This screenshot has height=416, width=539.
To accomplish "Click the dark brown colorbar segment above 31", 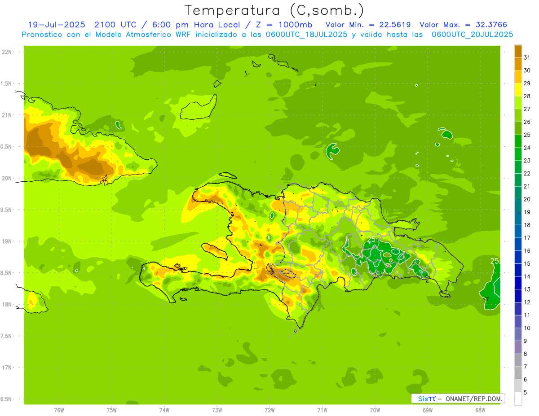I will pyautogui.click(x=518, y=51).
